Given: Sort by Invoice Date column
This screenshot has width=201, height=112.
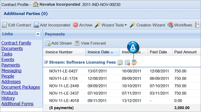Looking at the screenshot, I should click(x=103, y=52).
